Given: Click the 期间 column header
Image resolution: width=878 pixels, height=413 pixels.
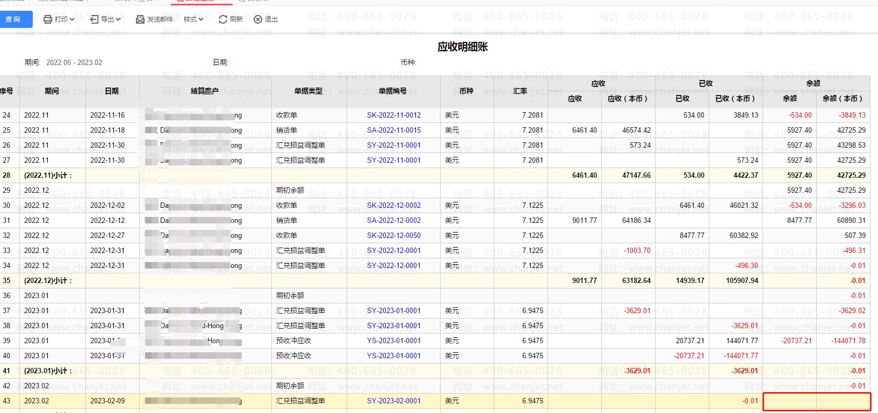Looking at the screenshot, I should point(52,91).
